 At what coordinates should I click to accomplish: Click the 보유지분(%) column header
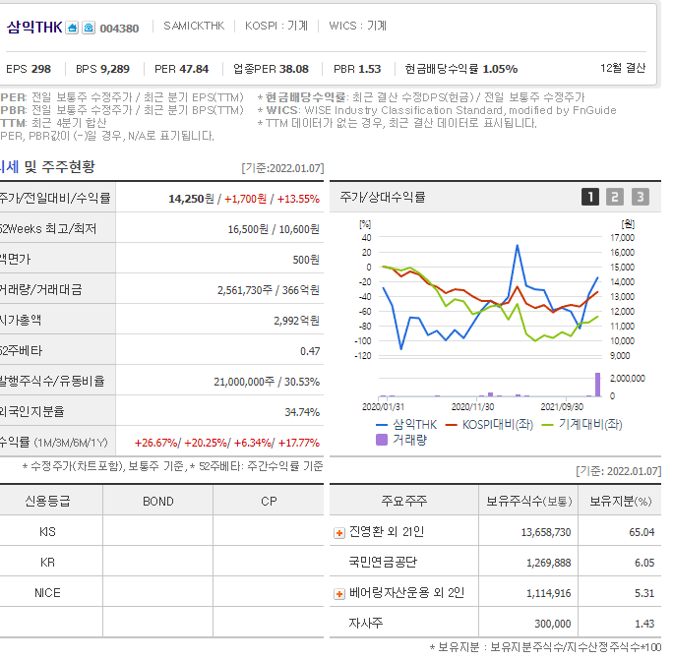620,502
